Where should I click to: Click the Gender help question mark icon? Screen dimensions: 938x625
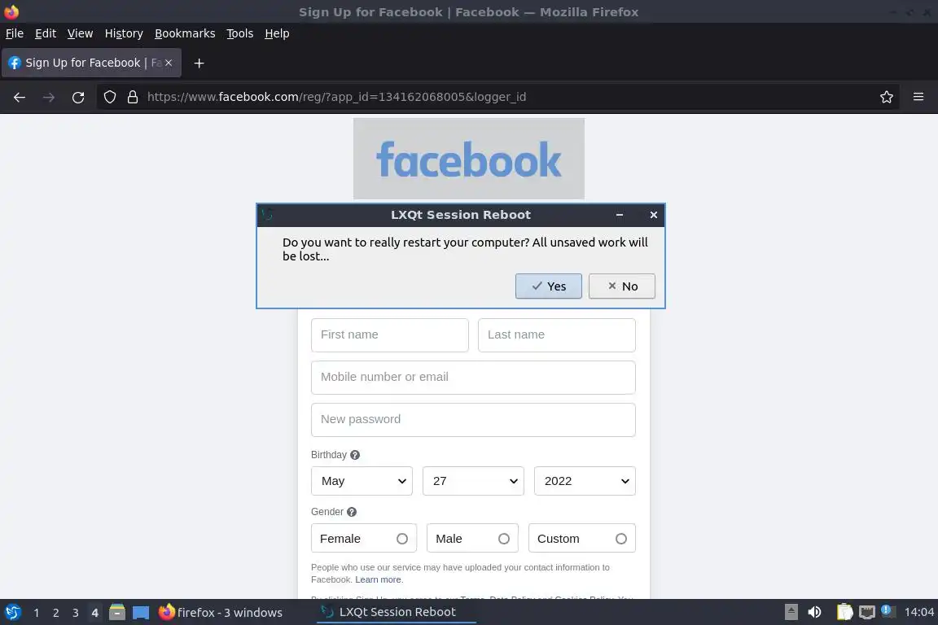352,512
